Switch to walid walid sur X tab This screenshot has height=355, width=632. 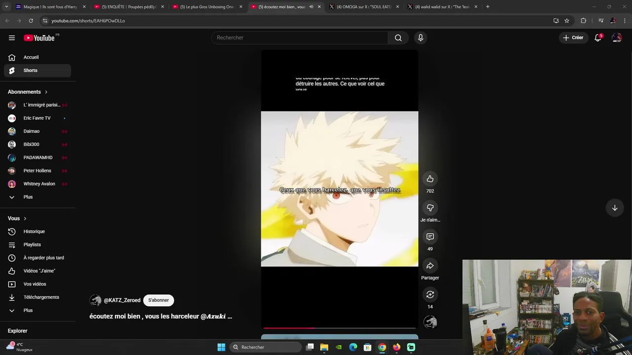pos(441,7)
